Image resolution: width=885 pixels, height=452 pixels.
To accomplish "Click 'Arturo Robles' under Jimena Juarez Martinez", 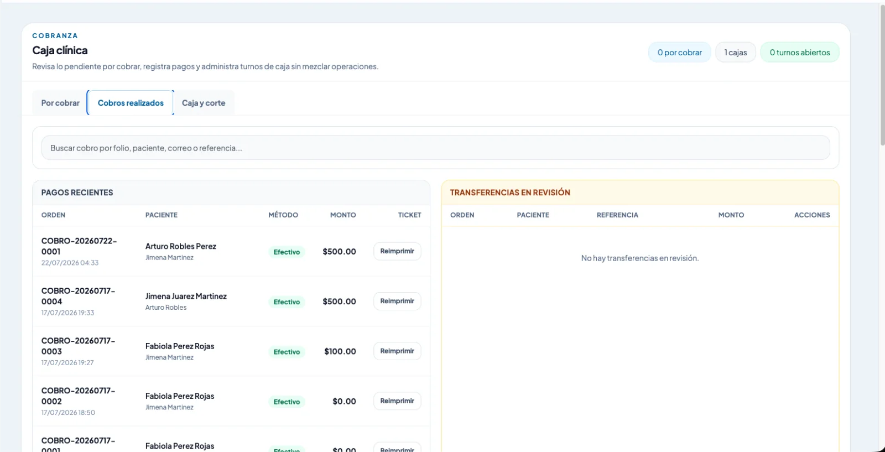I will pyautogui.click(x=166, y=307).
